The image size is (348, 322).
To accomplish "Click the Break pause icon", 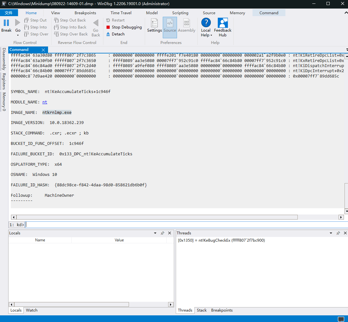I will (6, 23).
